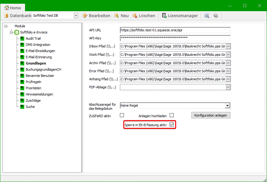267x182 pixels.
Task: Collapse the Module tree root node
Action: 6,26
